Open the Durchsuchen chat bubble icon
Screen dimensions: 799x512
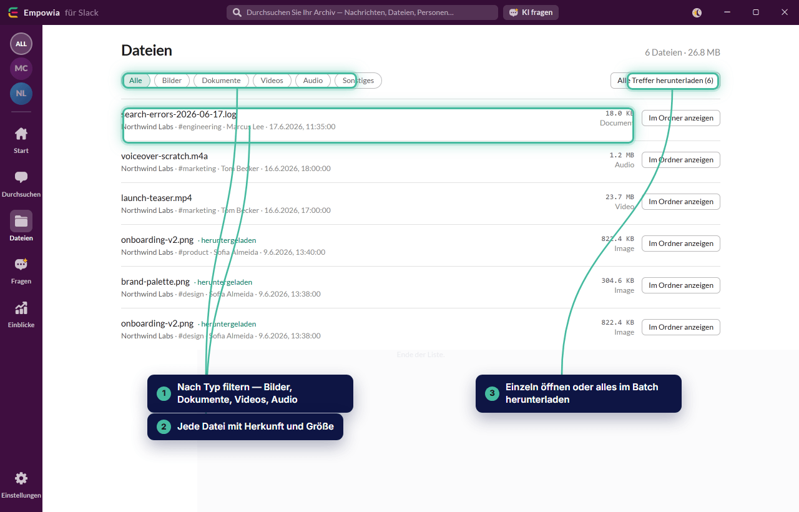(21, 177)
